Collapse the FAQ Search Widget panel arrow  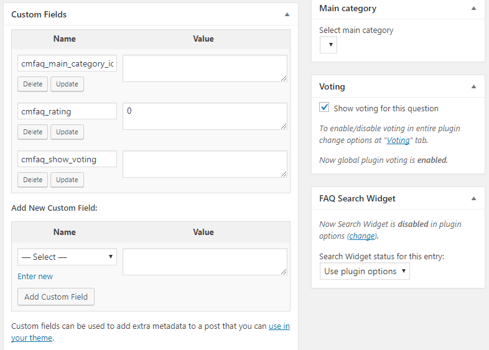473,198
